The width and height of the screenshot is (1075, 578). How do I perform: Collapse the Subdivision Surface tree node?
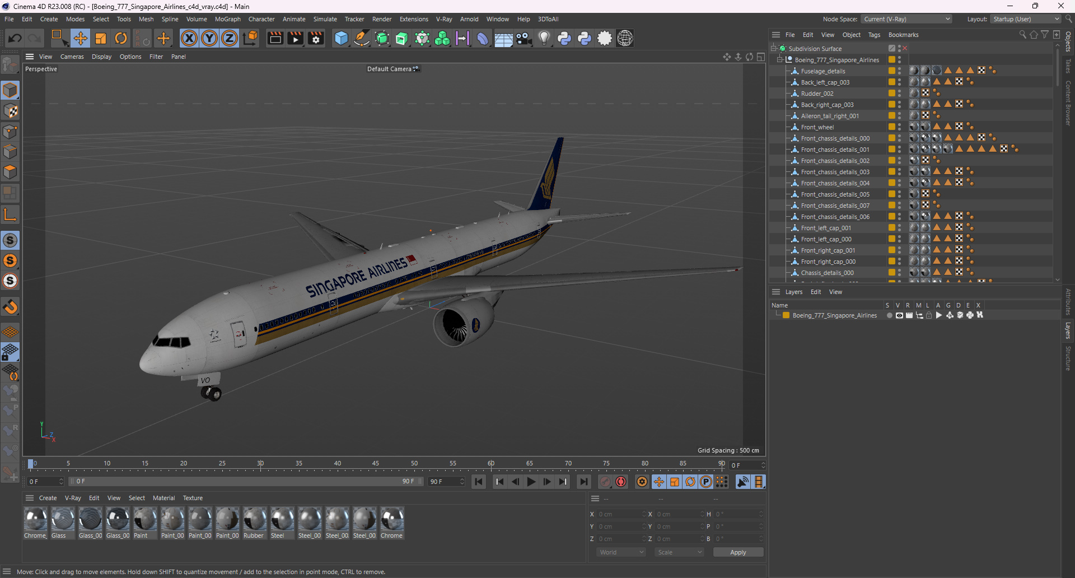(x=773, y=49)
